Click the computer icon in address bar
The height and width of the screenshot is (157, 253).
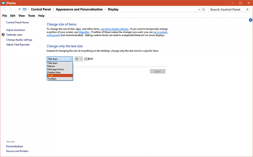click(25, 9)
